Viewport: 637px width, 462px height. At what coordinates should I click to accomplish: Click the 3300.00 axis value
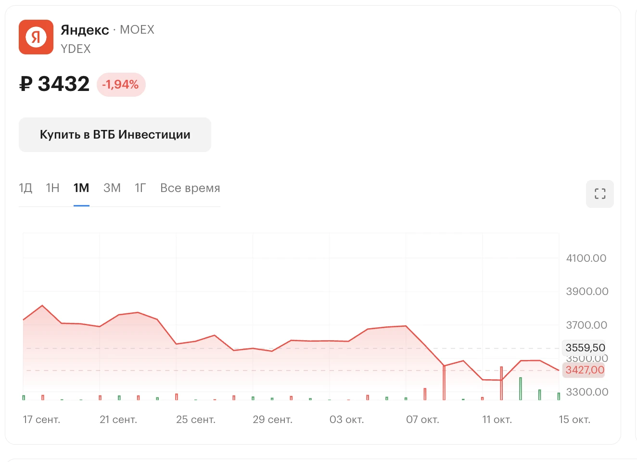(x=587, y=392)
